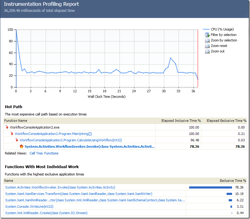Click Functions With Most Individual Work heading
The image size is (250, 219).
coord(42,167)
